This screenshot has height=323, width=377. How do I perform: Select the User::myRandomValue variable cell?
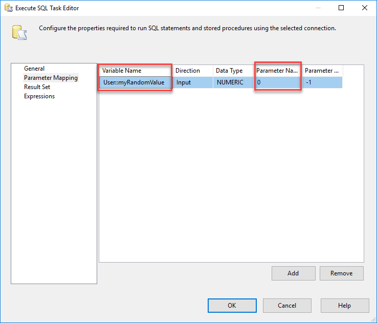tap(135, 82)
